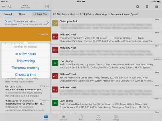Image resolution: width=162 pixels, height=121 pixels.
Task: Schedule message In a few hours
Action: pos(25,54)
